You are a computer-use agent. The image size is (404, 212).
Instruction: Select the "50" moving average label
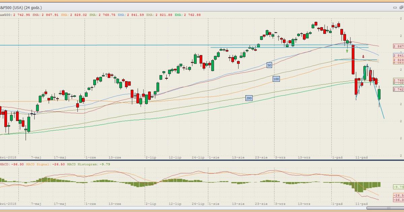[x=269, y=65]
